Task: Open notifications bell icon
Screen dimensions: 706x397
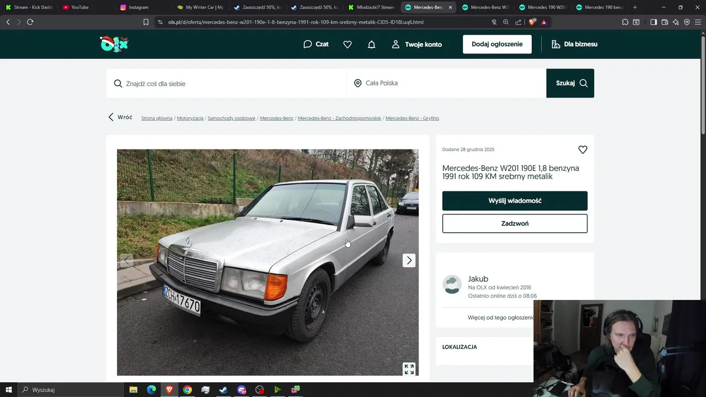Action: [x=372, y=45]
